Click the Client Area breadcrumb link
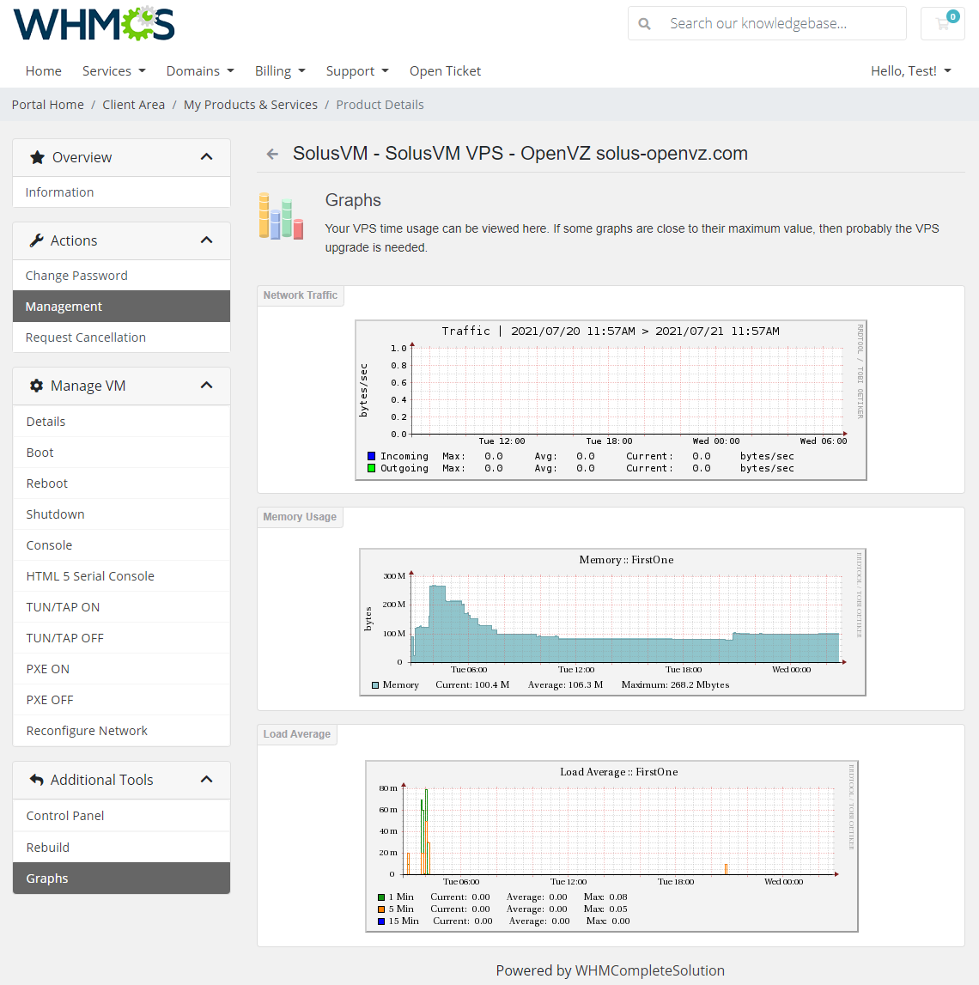979x985 pixels. tap(133, 104)
